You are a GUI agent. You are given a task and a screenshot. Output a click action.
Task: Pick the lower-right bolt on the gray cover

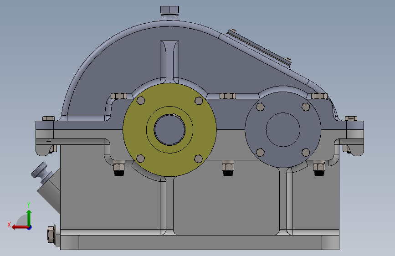click(306, 153)
